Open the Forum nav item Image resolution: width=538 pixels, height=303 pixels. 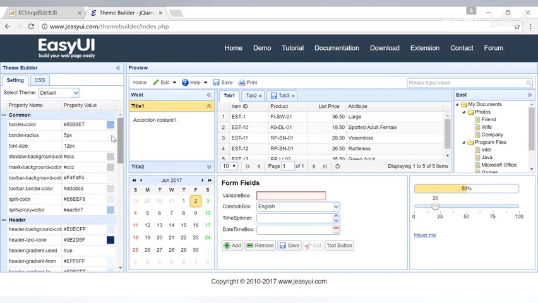(494, 48)
